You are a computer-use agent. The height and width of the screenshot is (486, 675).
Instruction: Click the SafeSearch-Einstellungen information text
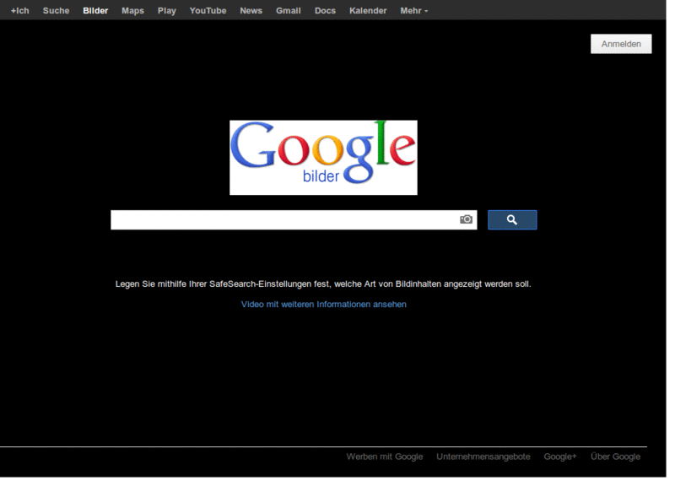click(323, 284)
